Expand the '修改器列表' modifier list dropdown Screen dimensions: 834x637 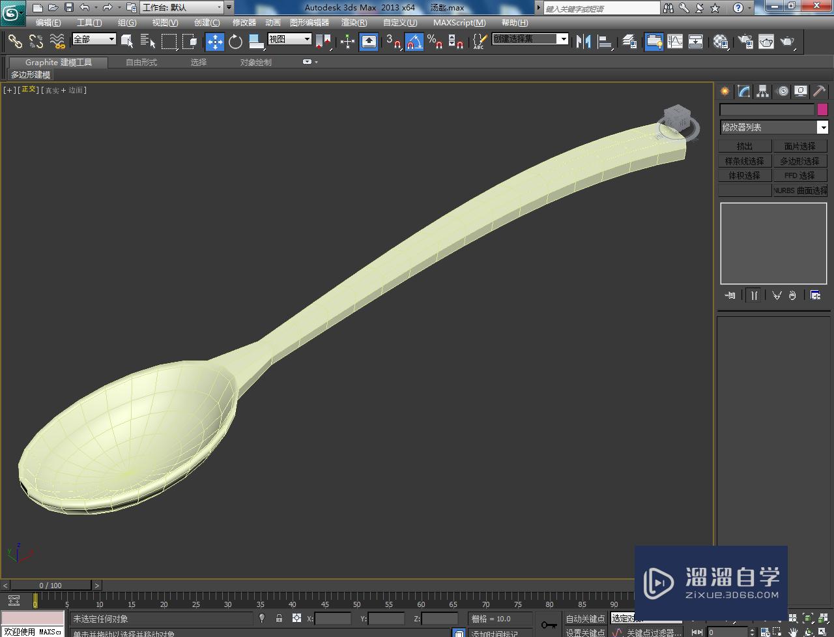click(773, 127)
